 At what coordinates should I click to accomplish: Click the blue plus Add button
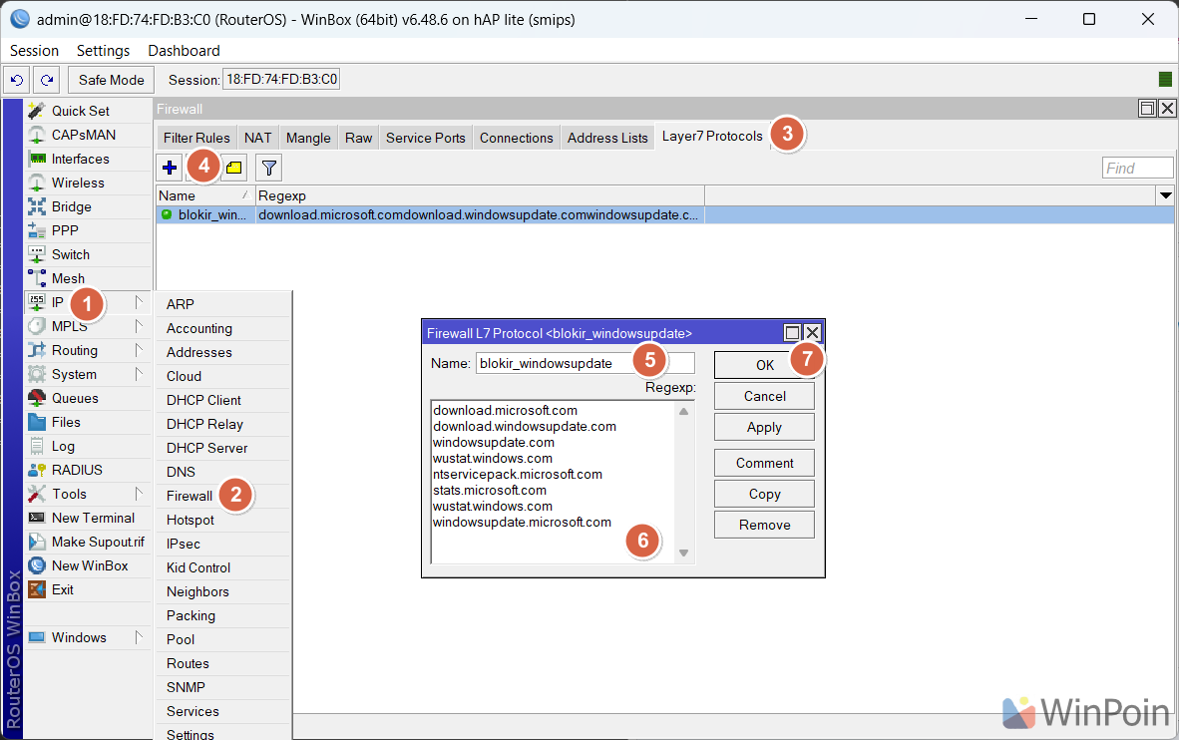pos(169,168)
